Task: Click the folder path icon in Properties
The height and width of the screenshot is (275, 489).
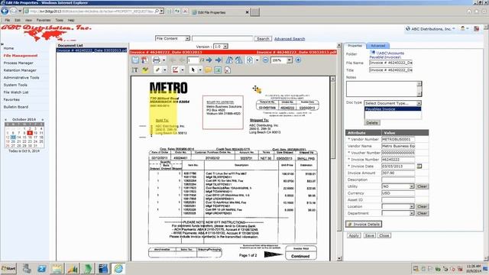Action: click(x=372, y=53)
